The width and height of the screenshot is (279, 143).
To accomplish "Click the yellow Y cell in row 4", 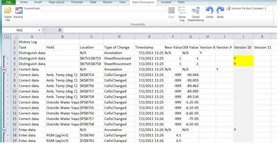I will pyautogui.click(x=243, y=58).
